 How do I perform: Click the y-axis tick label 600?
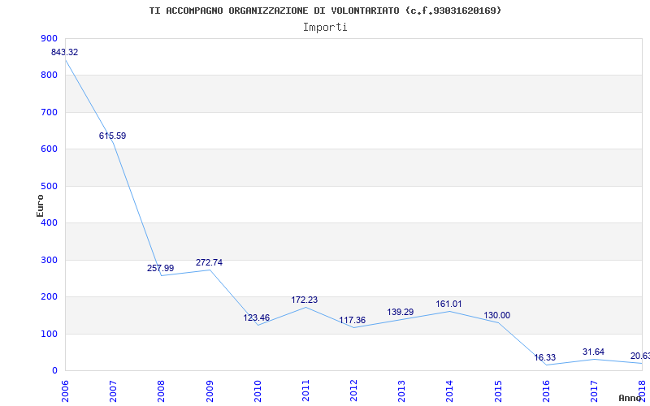click(49, 149)
